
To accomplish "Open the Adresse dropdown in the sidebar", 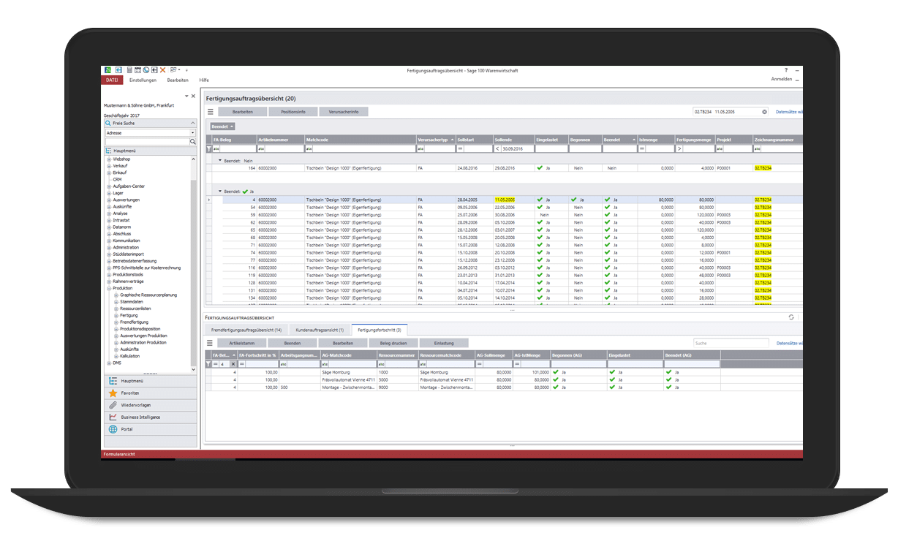I will [193, 132].
